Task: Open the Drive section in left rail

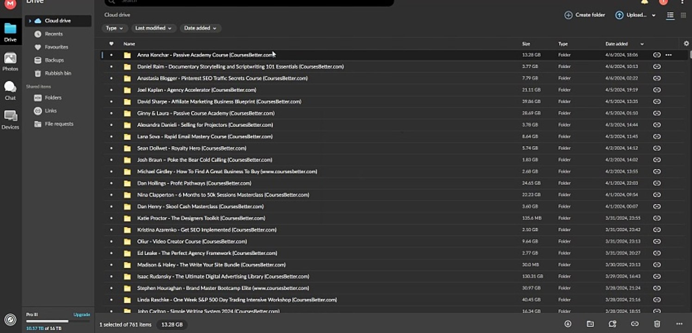Action: [x=10, y=31]
